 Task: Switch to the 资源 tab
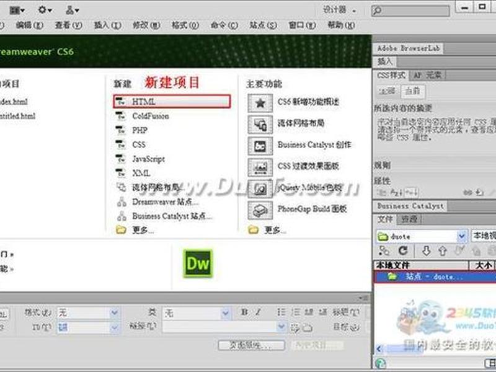point(409,219)
